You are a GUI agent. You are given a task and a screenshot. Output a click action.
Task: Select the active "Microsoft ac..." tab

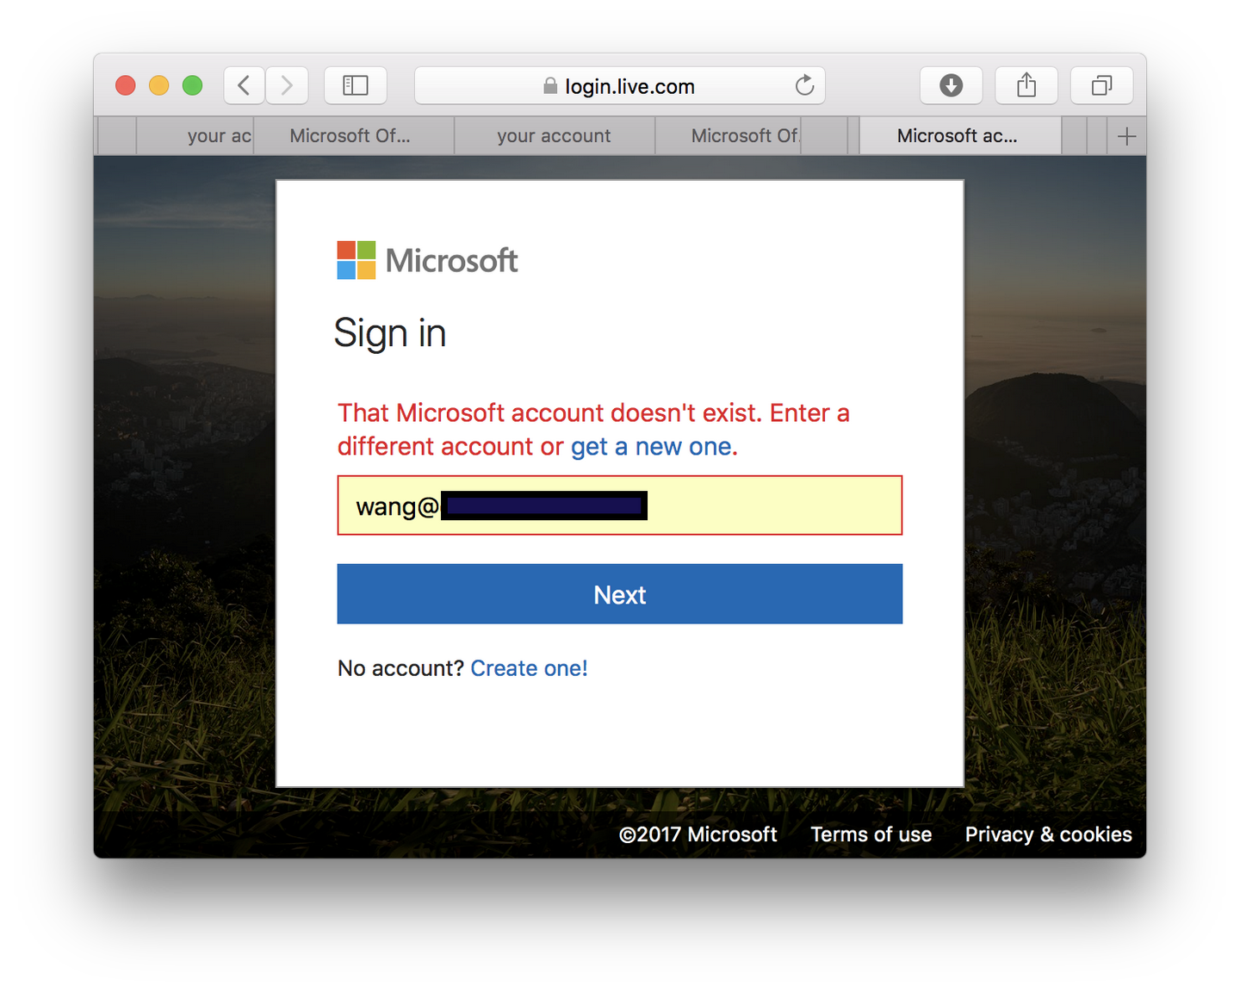(960, 136)
